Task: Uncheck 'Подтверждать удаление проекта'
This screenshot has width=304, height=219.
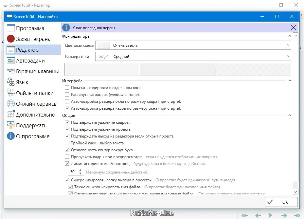Action: click(67, 129)
